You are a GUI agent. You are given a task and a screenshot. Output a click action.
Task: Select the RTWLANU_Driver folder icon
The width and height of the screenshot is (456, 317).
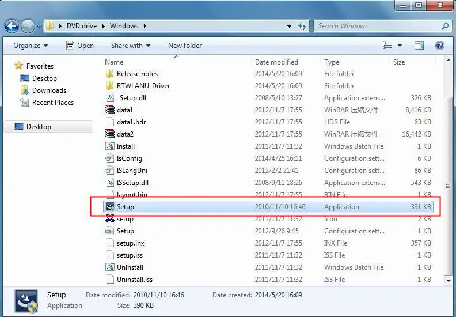(109, 85)
